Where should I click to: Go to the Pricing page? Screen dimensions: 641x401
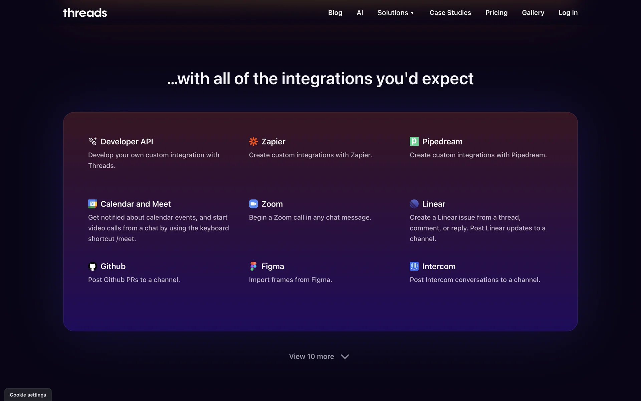tap(496, 13)
